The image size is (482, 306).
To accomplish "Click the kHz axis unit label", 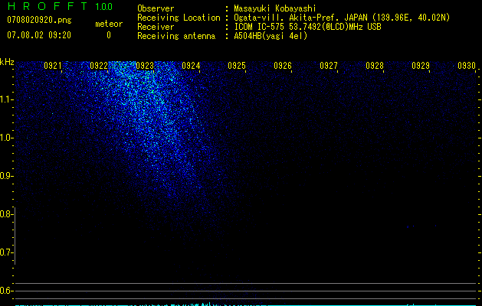I will [7, 62].
